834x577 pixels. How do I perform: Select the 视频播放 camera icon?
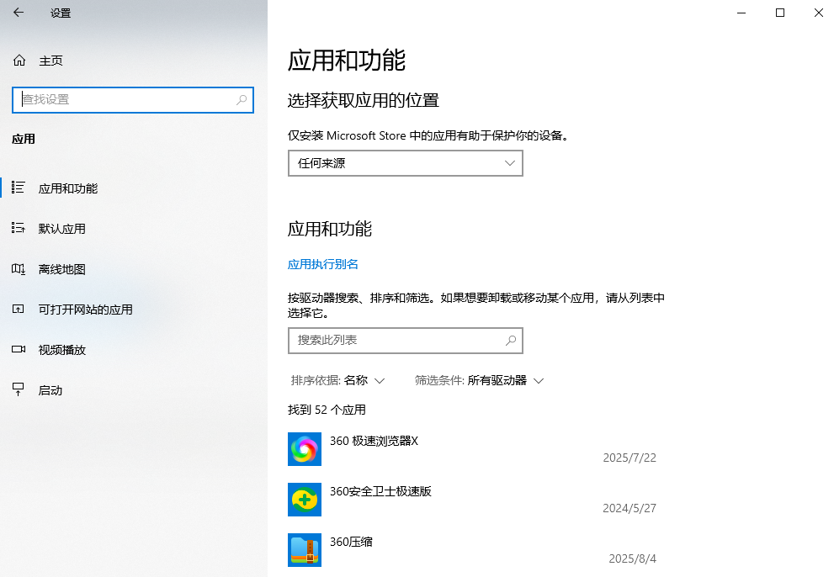click(19, 349)
